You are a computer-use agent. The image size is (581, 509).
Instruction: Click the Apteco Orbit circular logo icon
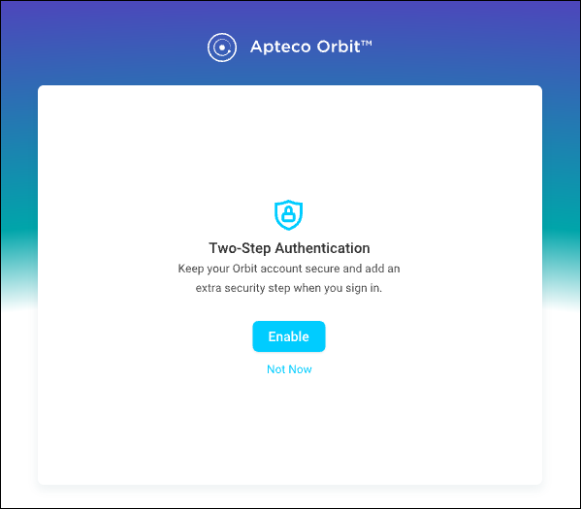tap(222, 48)
